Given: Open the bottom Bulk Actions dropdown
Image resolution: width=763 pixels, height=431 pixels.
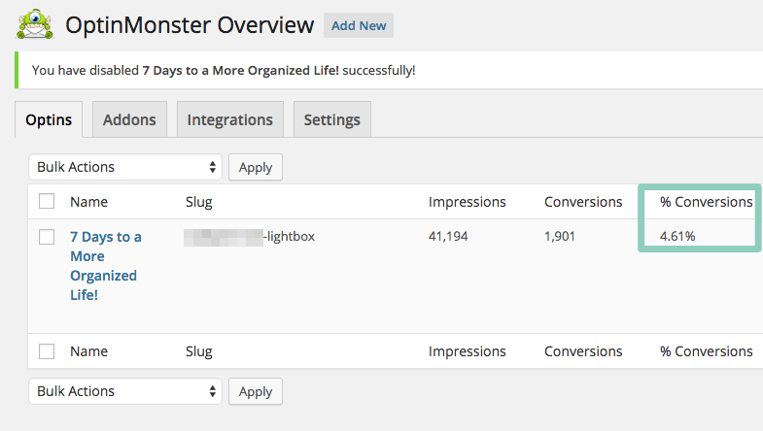Looking at the screenshot, I should pos(125,391).
